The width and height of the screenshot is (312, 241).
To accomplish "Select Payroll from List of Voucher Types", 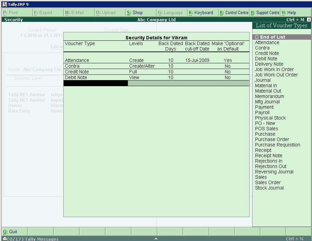I will pyautogui.click(x=262, y=112).
